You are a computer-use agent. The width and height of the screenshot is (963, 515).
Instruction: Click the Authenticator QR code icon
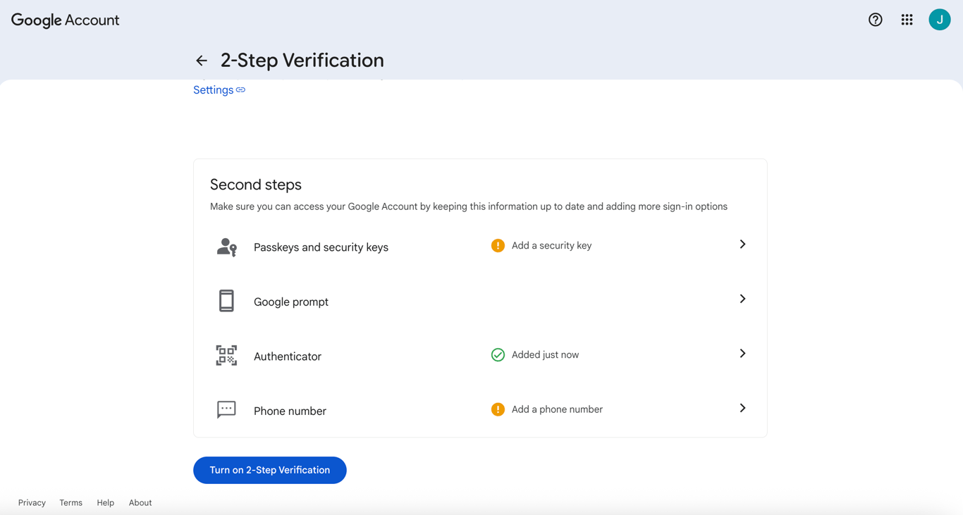pyautogui.click(x=226, y=356)
